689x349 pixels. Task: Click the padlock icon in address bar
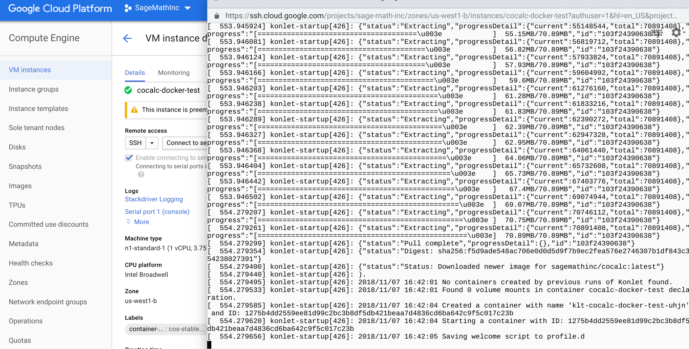click(x=217, y=16)
